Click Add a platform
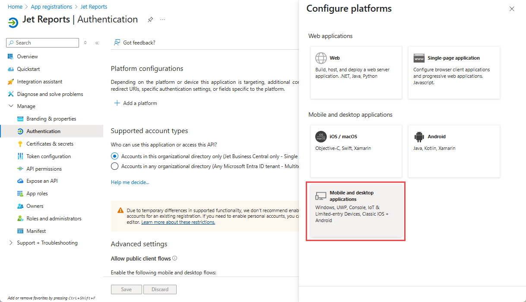526x302 pixels. (135, 103)
